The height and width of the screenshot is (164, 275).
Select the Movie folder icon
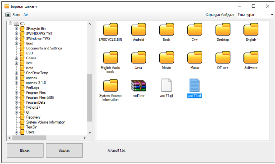pos(167,58)
